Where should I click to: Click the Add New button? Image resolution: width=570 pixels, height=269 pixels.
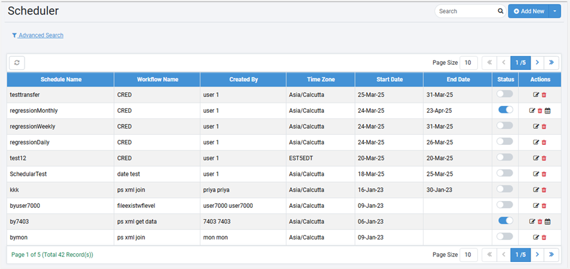coord(529,11)
